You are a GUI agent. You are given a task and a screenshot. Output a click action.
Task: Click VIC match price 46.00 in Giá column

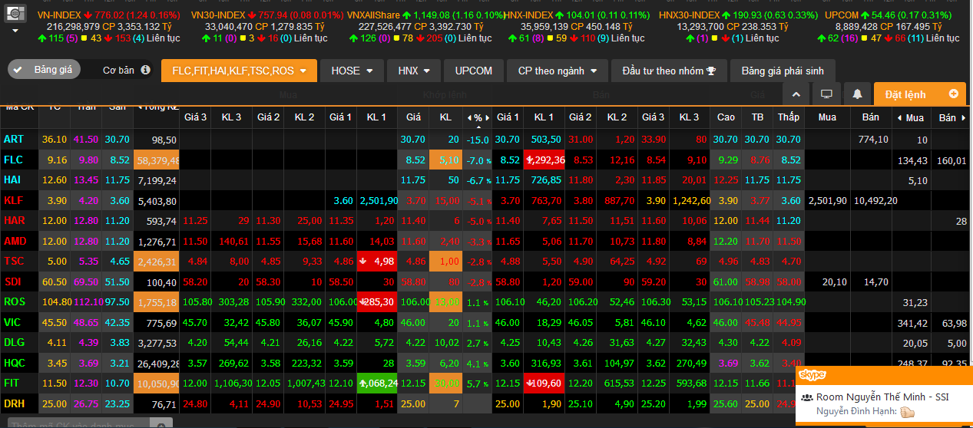(413, 322)
